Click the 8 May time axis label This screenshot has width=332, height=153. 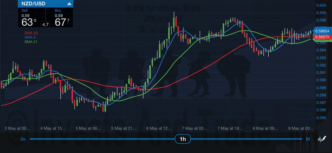pos(266,128)
